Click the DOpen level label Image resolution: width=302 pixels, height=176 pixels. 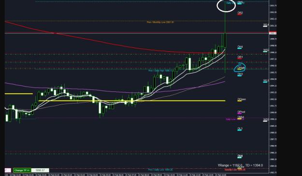click(x=242, y=100)
